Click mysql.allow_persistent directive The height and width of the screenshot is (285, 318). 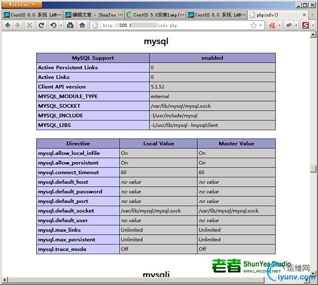68,163
